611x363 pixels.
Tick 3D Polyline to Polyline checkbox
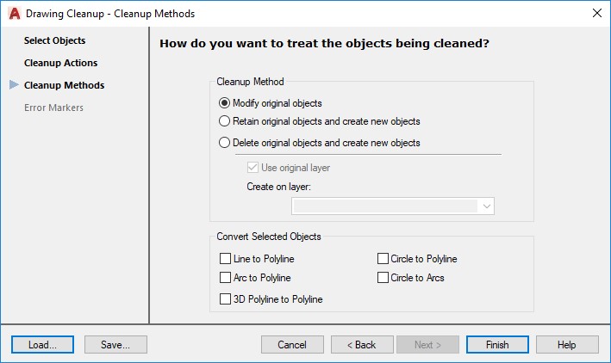click(226, 299)
